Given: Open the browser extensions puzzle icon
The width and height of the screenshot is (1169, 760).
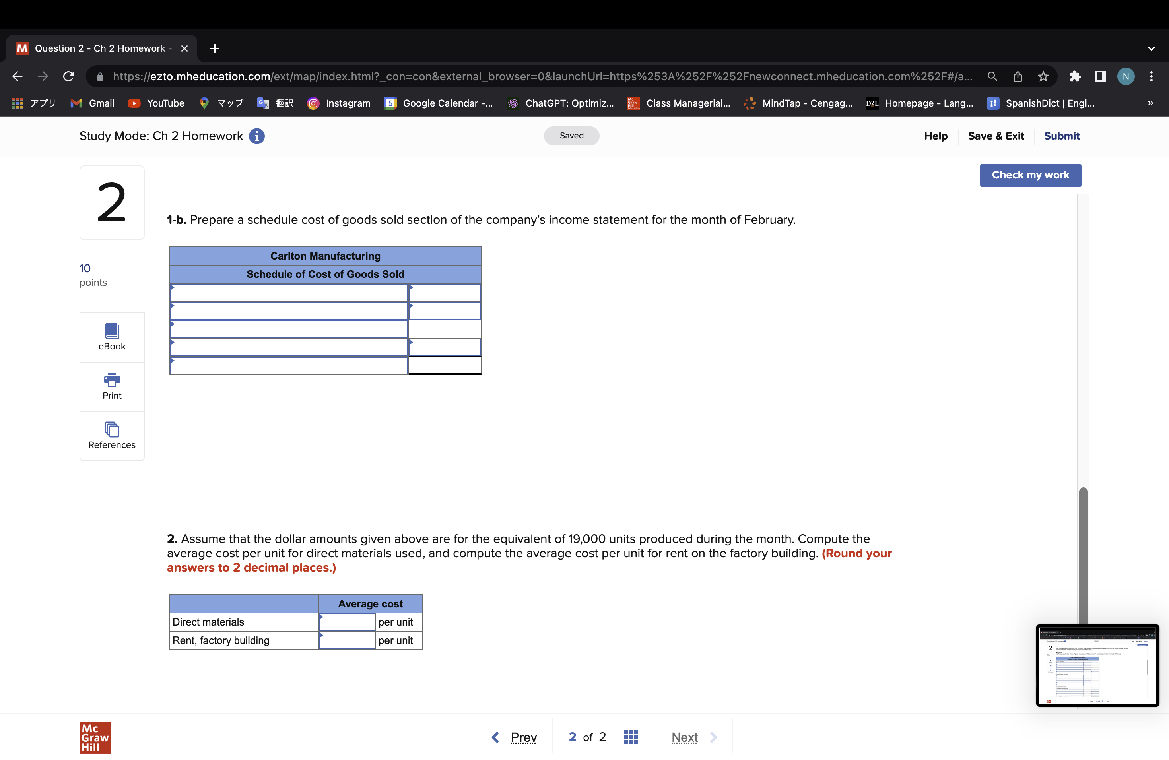Looking at the screenshot, I should (x=1075, y=77).
